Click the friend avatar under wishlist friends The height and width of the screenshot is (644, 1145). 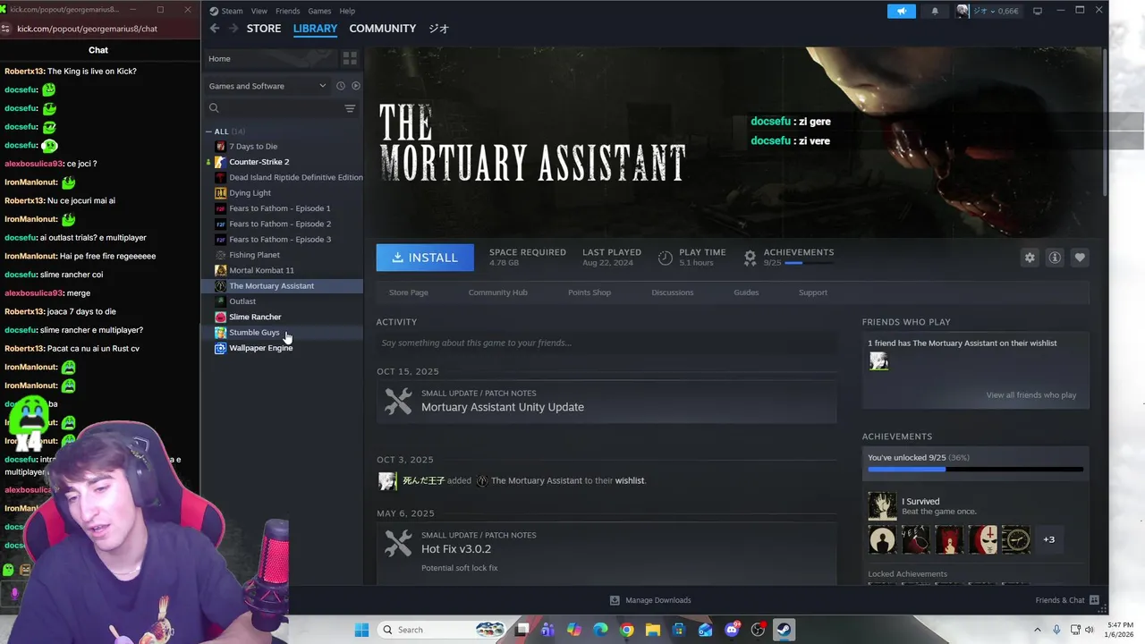click(878, 361)
